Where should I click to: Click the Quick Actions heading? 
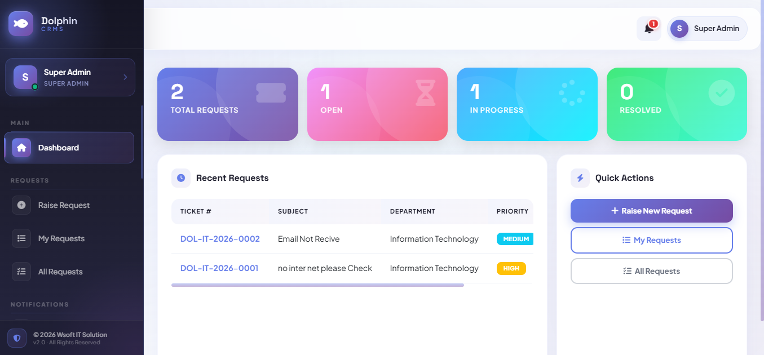(x=625, y=178)
